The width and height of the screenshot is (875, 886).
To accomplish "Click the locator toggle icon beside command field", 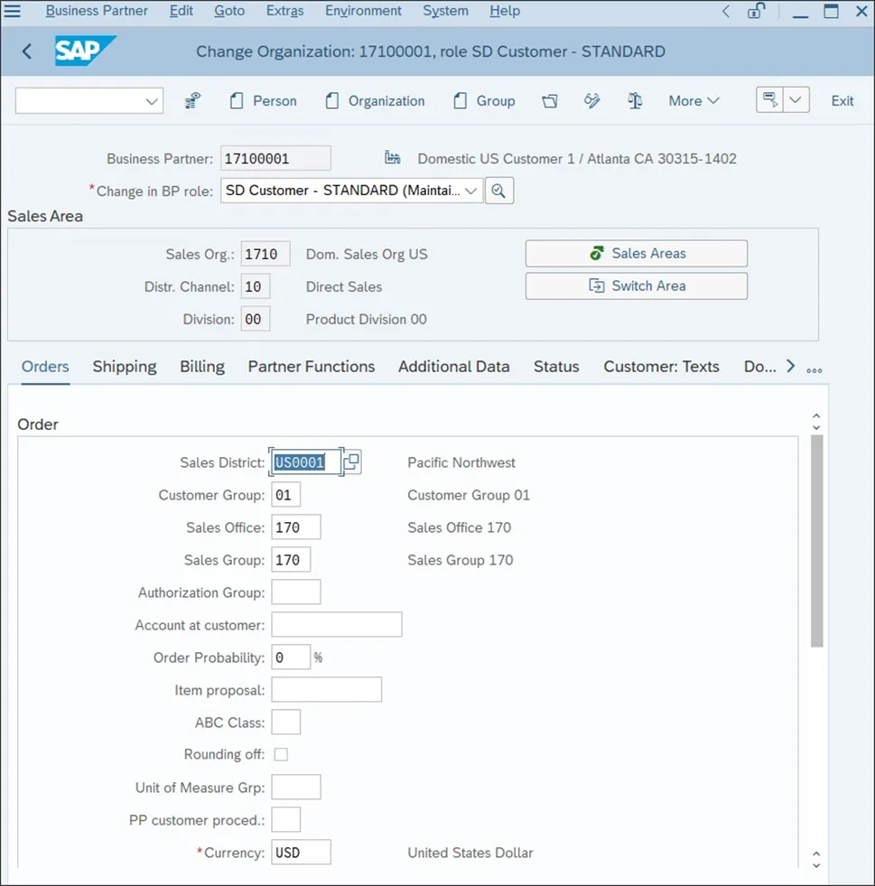I will (192, 100).
